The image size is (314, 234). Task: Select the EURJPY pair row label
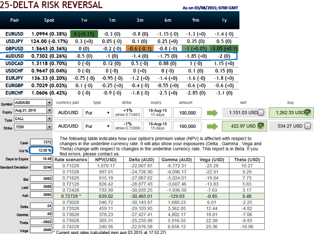click(14, 78)
